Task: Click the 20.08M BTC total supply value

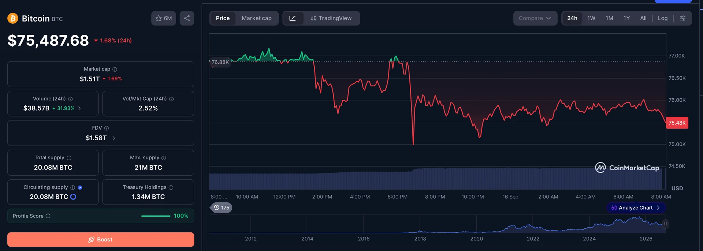Action: pos(53,167)
